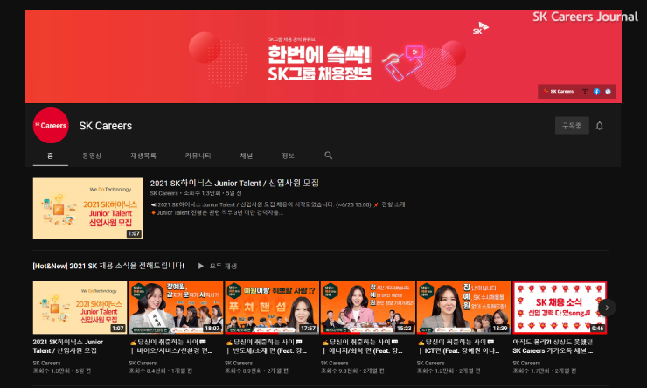This screenshot has width=647, height=388.
Task: Click the SK Careers channel name heading
Action: (x=106, y=126)
